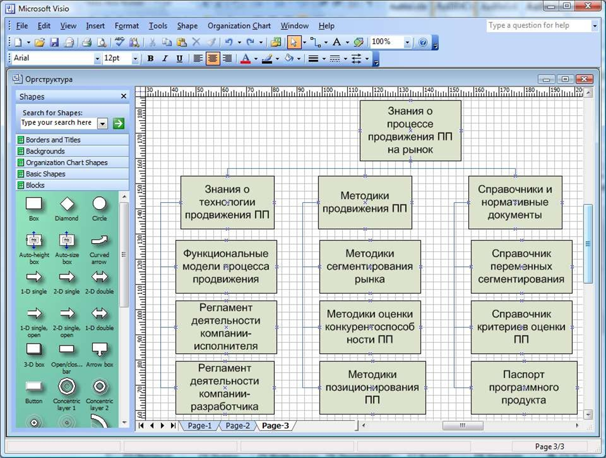Open a file with the folder icon
606x458 pixels.
tap(40, 42)
